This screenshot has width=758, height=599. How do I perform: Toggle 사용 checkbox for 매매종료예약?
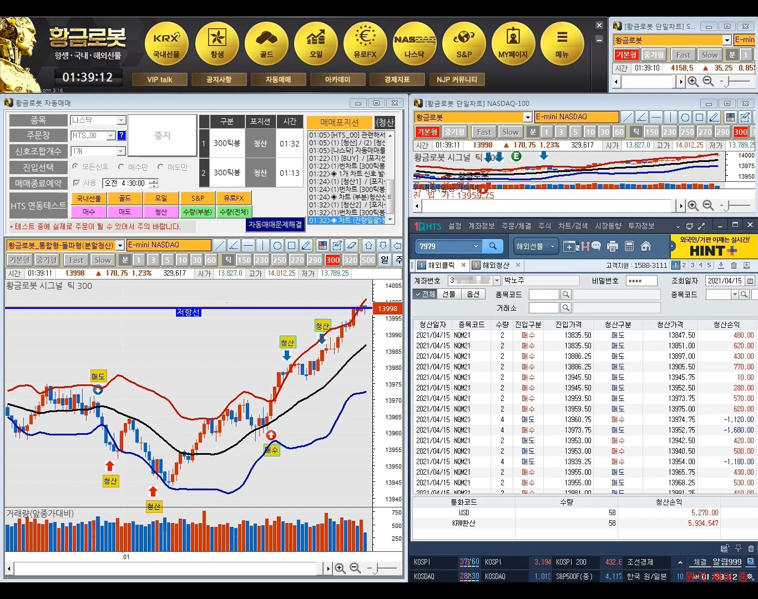(77, 182)
